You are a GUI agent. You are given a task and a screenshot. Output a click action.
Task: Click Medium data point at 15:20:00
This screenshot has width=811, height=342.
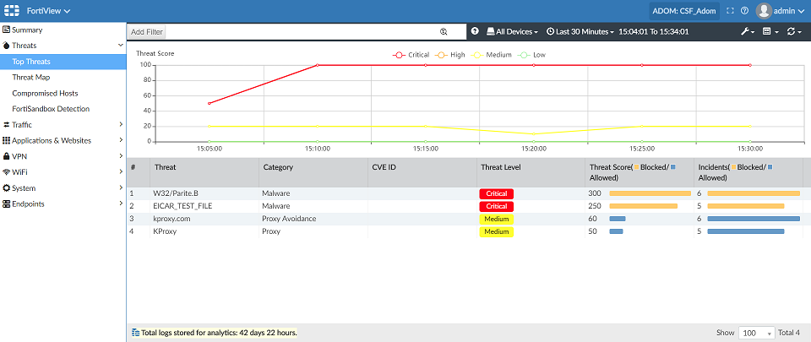click(x=534, y=133)
